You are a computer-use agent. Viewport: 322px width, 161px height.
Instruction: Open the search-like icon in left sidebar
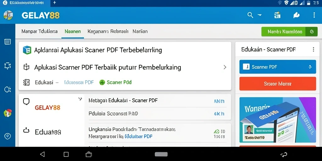pos(8,90)
